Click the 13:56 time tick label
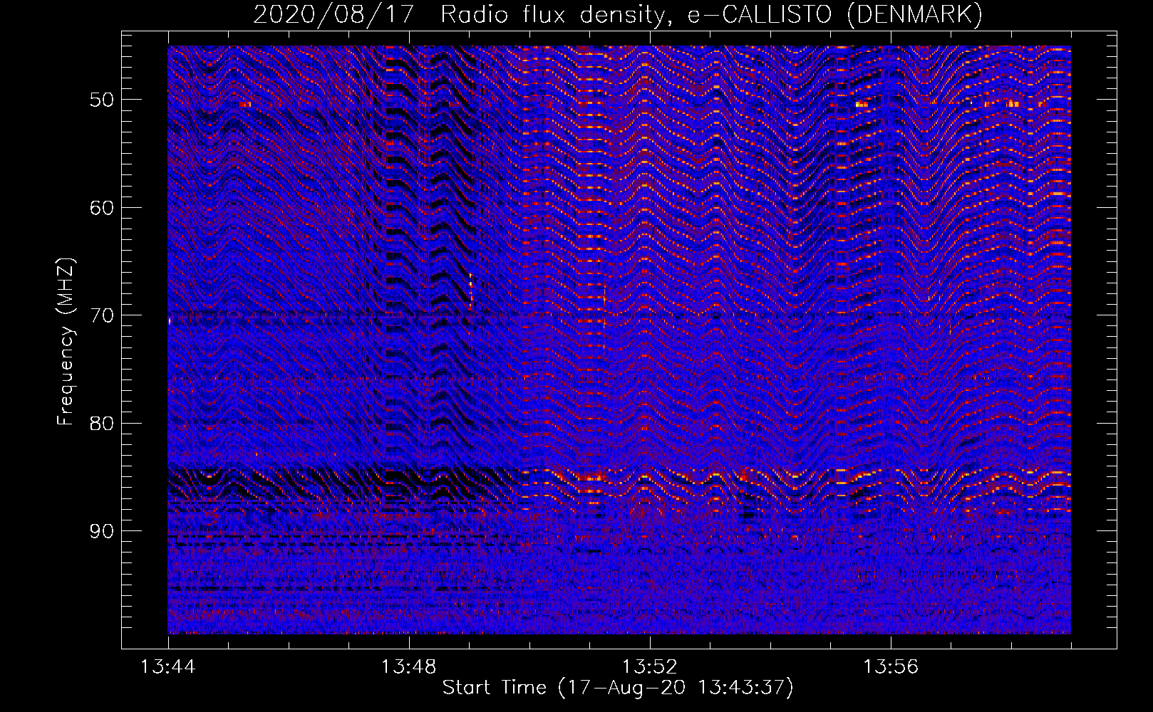The image size is (1153, 712). click(x=891, y=667)
